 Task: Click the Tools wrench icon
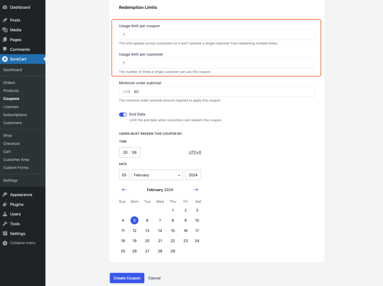coord(5,224)
